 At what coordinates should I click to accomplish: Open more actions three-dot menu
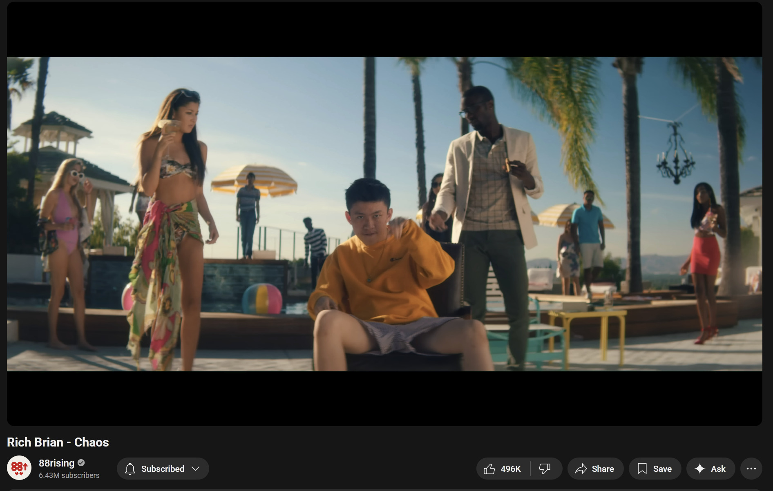point(751,469)
